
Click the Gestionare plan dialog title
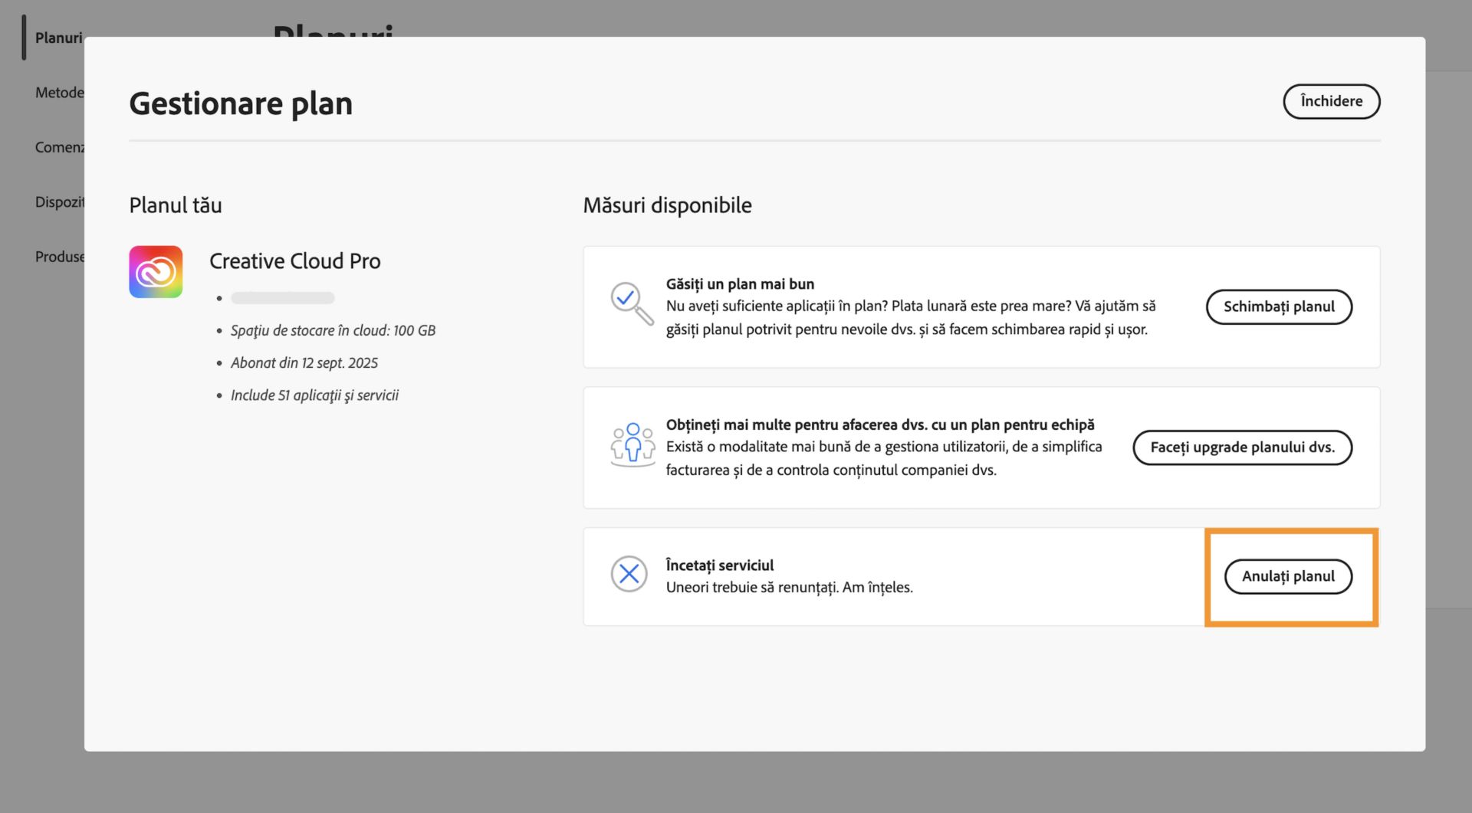(241, 103)
